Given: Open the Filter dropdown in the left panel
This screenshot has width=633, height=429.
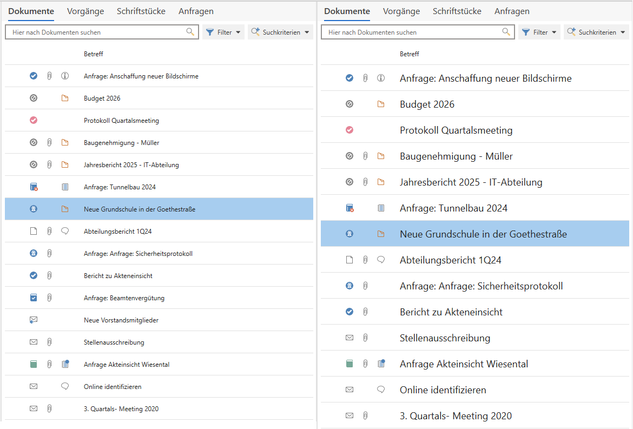Looking at the screenshot, I should click(223, 32).
